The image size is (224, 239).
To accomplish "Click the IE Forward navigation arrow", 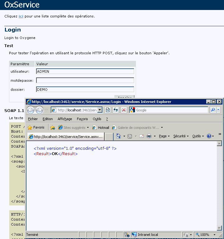I will [x=40, y=110].
